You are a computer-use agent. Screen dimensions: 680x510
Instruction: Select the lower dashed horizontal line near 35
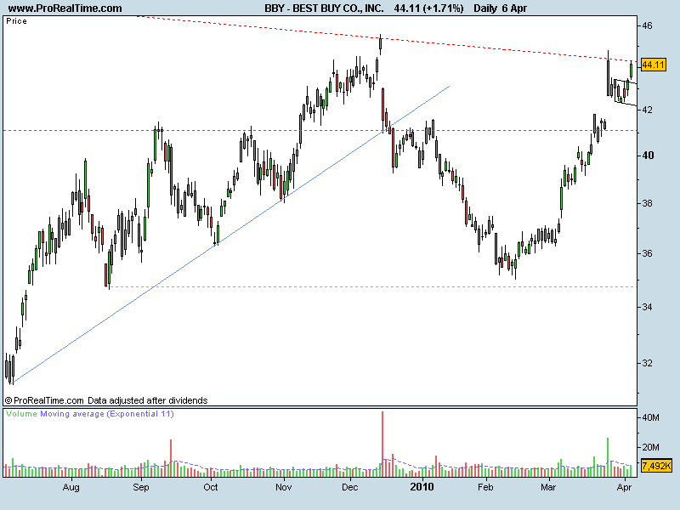pyautogui.click(x=373, y=286)
